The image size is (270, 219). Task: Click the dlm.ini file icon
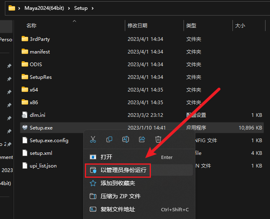coord(24,115)
